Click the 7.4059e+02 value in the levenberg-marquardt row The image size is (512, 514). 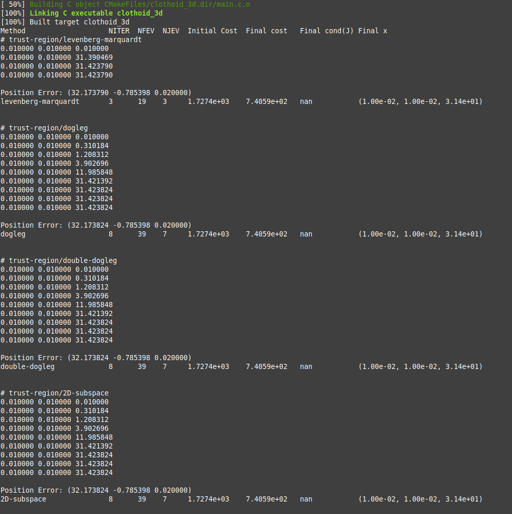pos(267,102)
